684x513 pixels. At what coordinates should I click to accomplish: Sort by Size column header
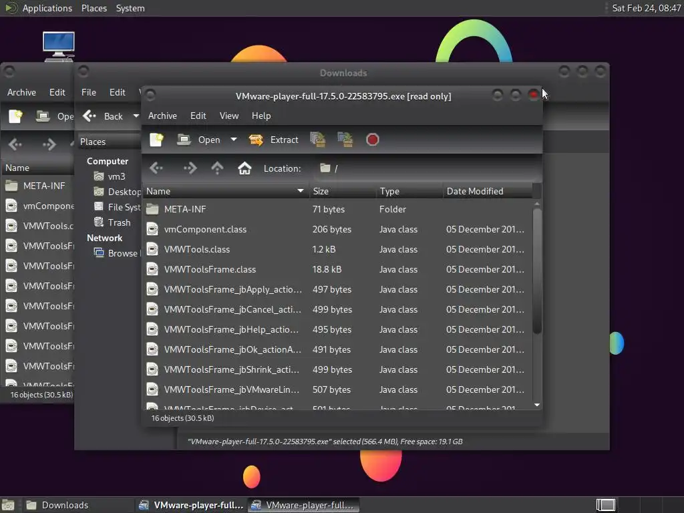tap(343, 191)
